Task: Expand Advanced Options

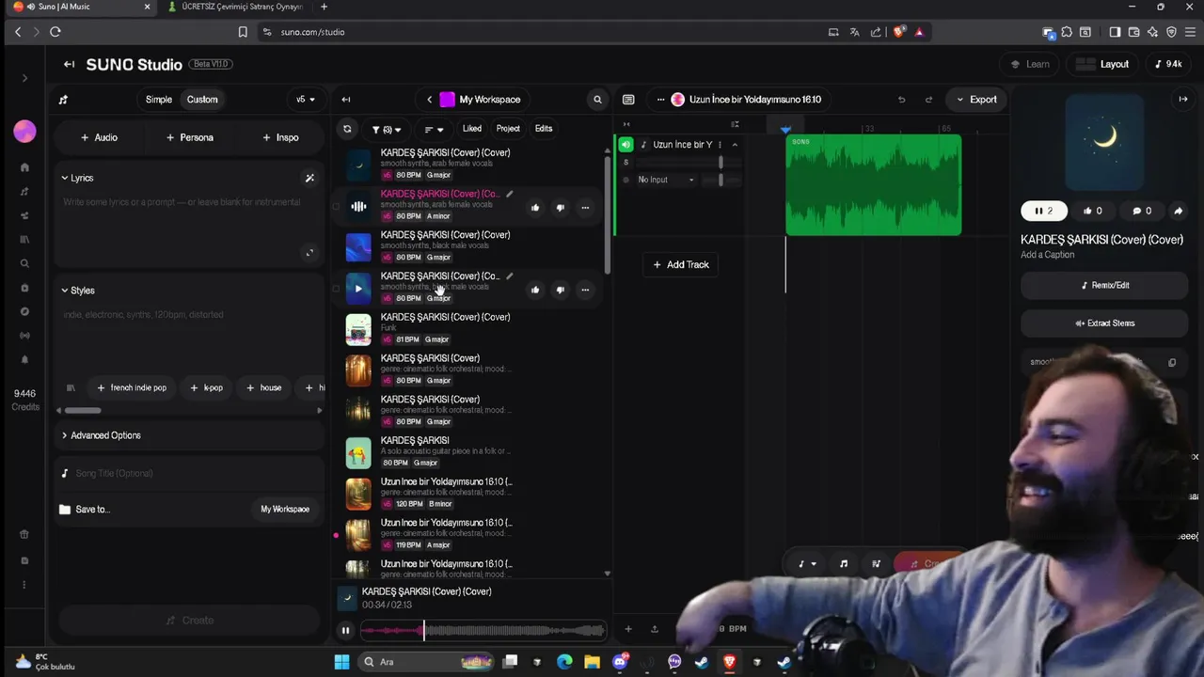Action: pos(101,435)
